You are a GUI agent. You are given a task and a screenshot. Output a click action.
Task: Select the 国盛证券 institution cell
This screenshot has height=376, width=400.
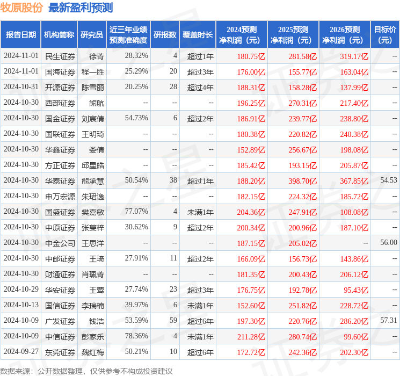60,212
